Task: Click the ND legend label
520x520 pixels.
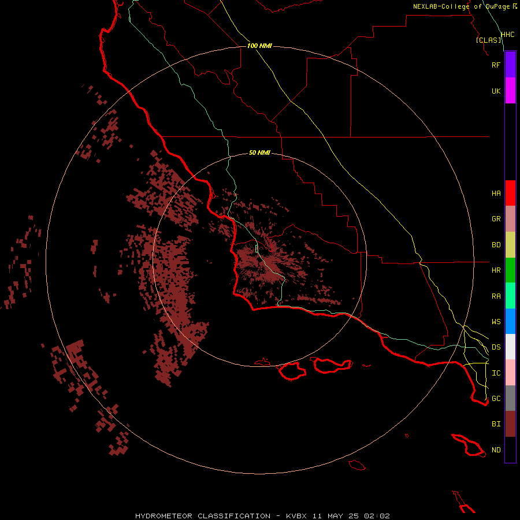Action: 496,450
